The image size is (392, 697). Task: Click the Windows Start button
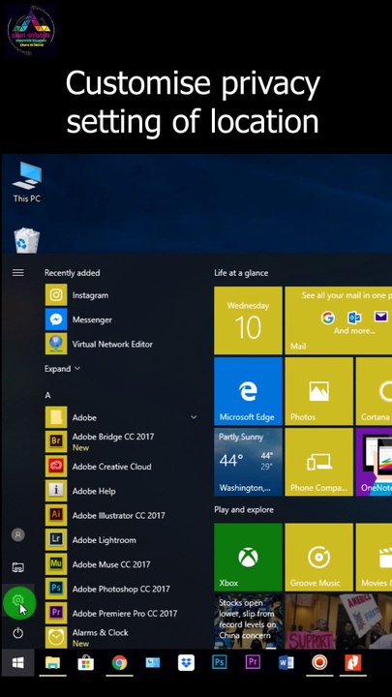(17, 663)
